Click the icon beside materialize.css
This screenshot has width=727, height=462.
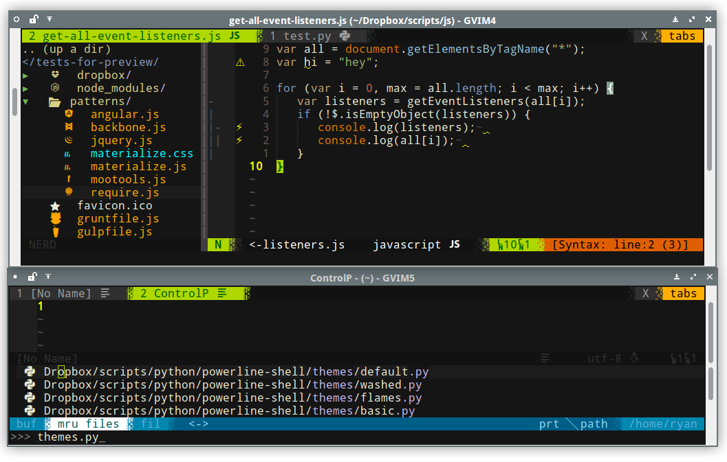(67, 154)
